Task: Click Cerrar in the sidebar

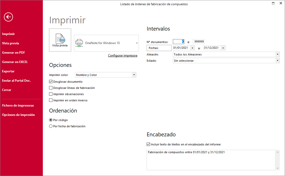Action: pyautogui.click(x=6, y=90)
